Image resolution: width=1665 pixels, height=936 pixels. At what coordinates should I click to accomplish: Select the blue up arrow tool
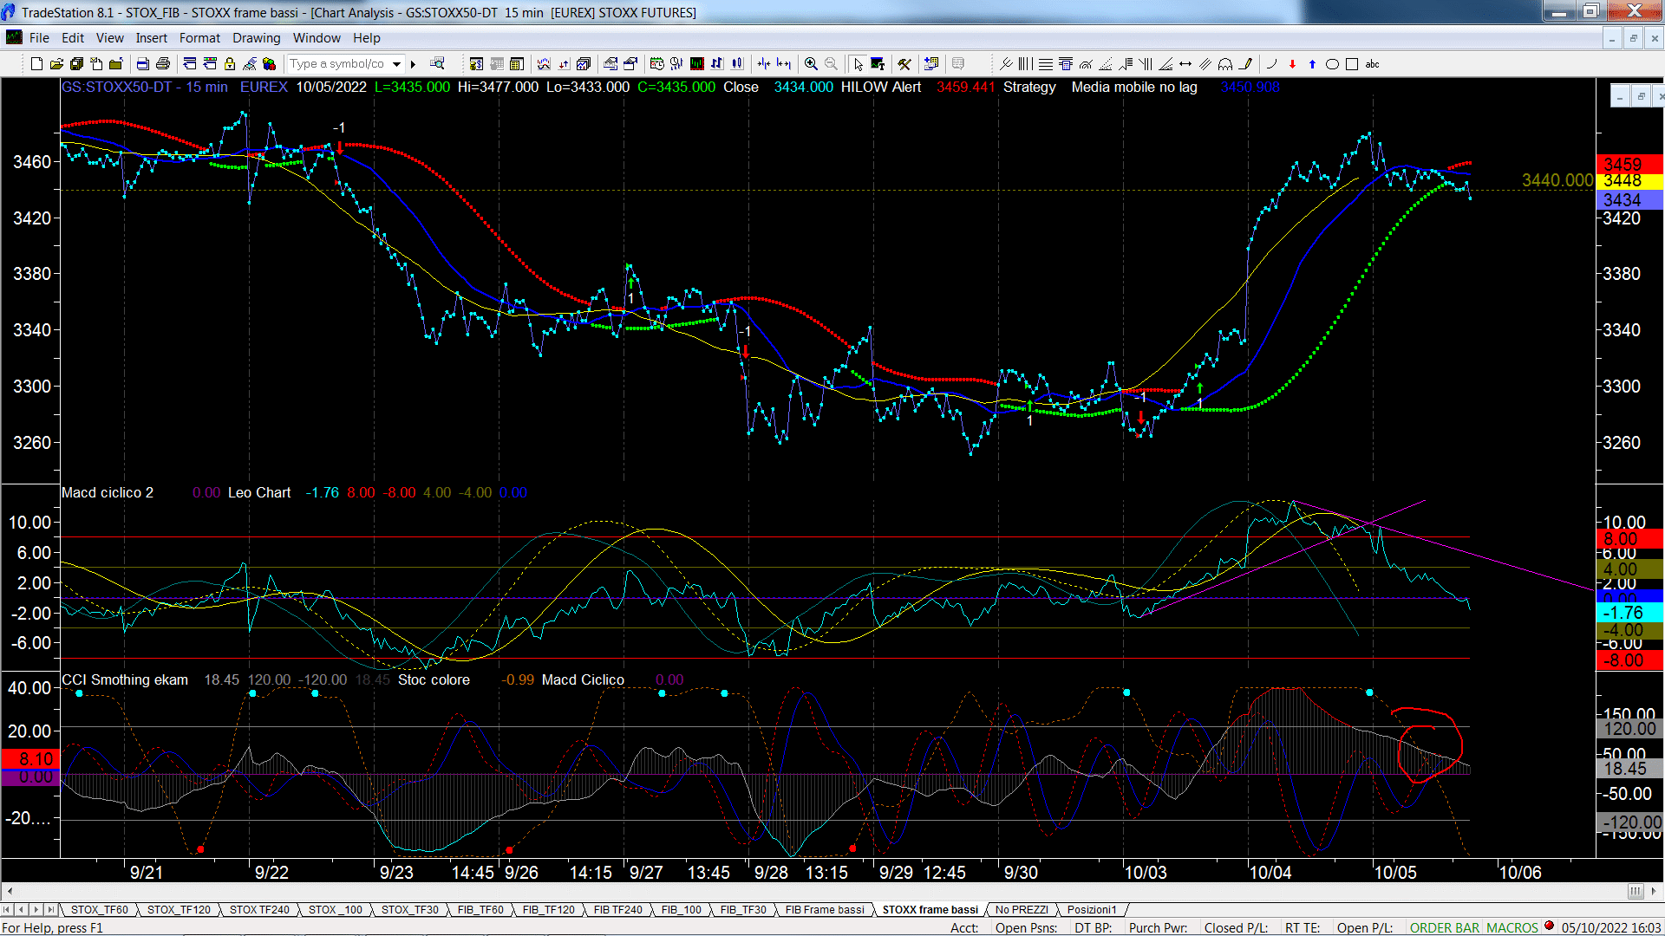[1312, 64]
